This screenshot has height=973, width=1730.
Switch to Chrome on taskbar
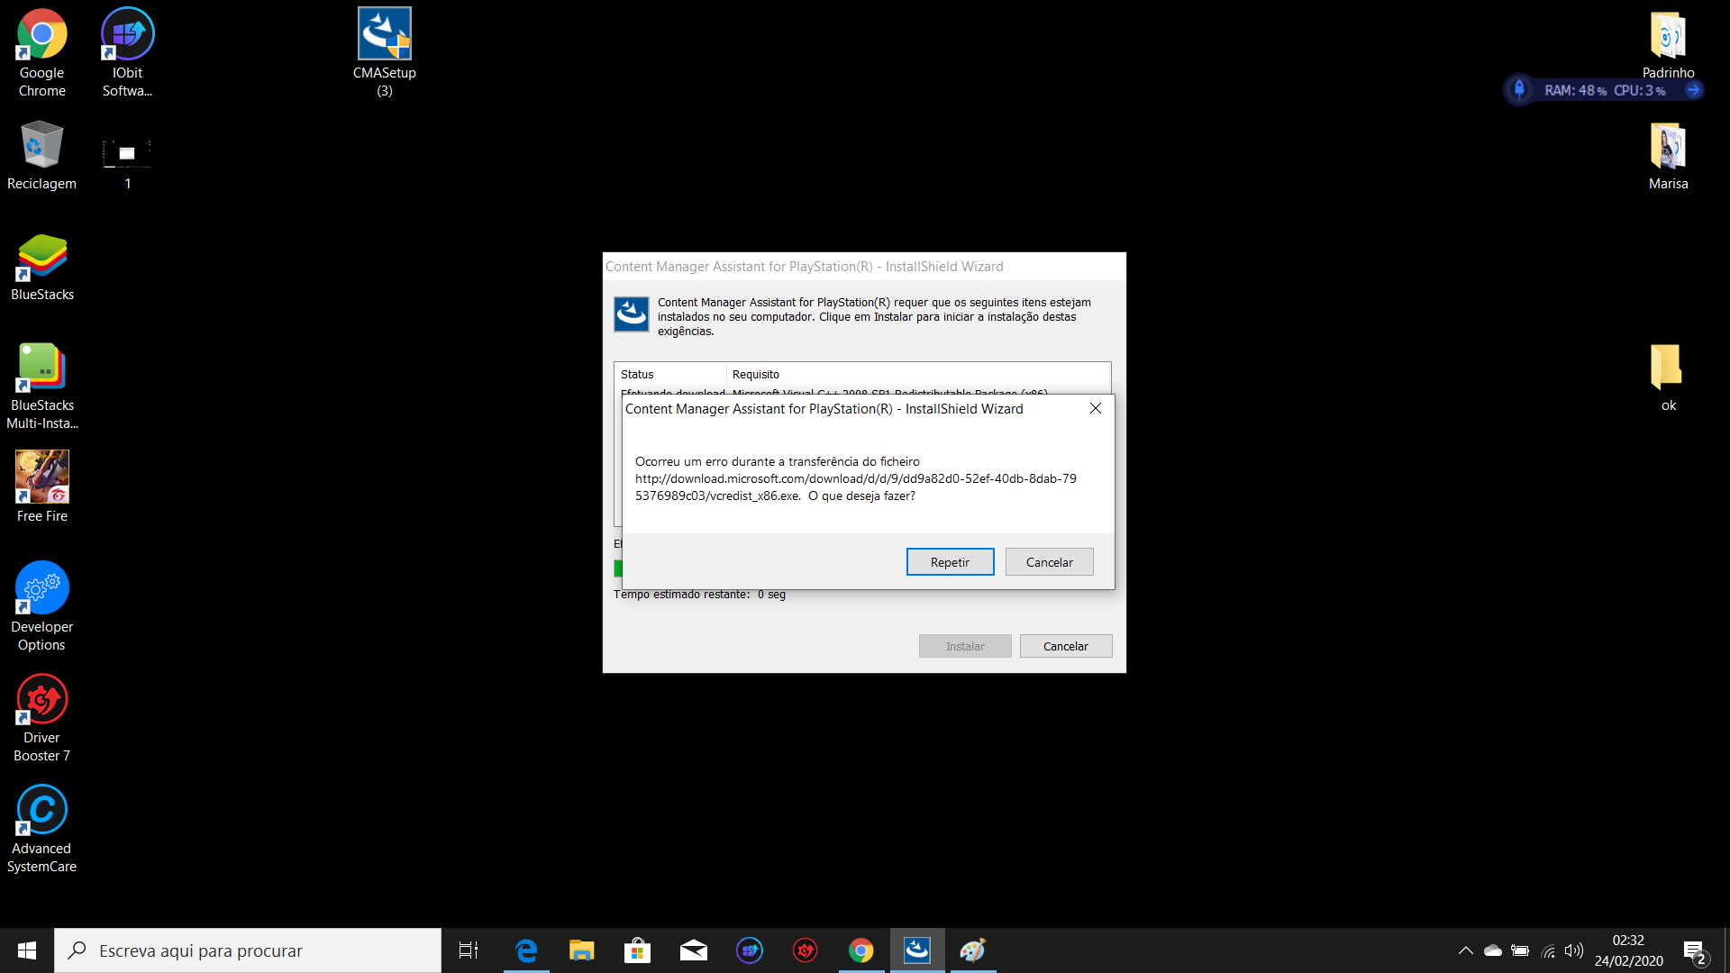861,950
